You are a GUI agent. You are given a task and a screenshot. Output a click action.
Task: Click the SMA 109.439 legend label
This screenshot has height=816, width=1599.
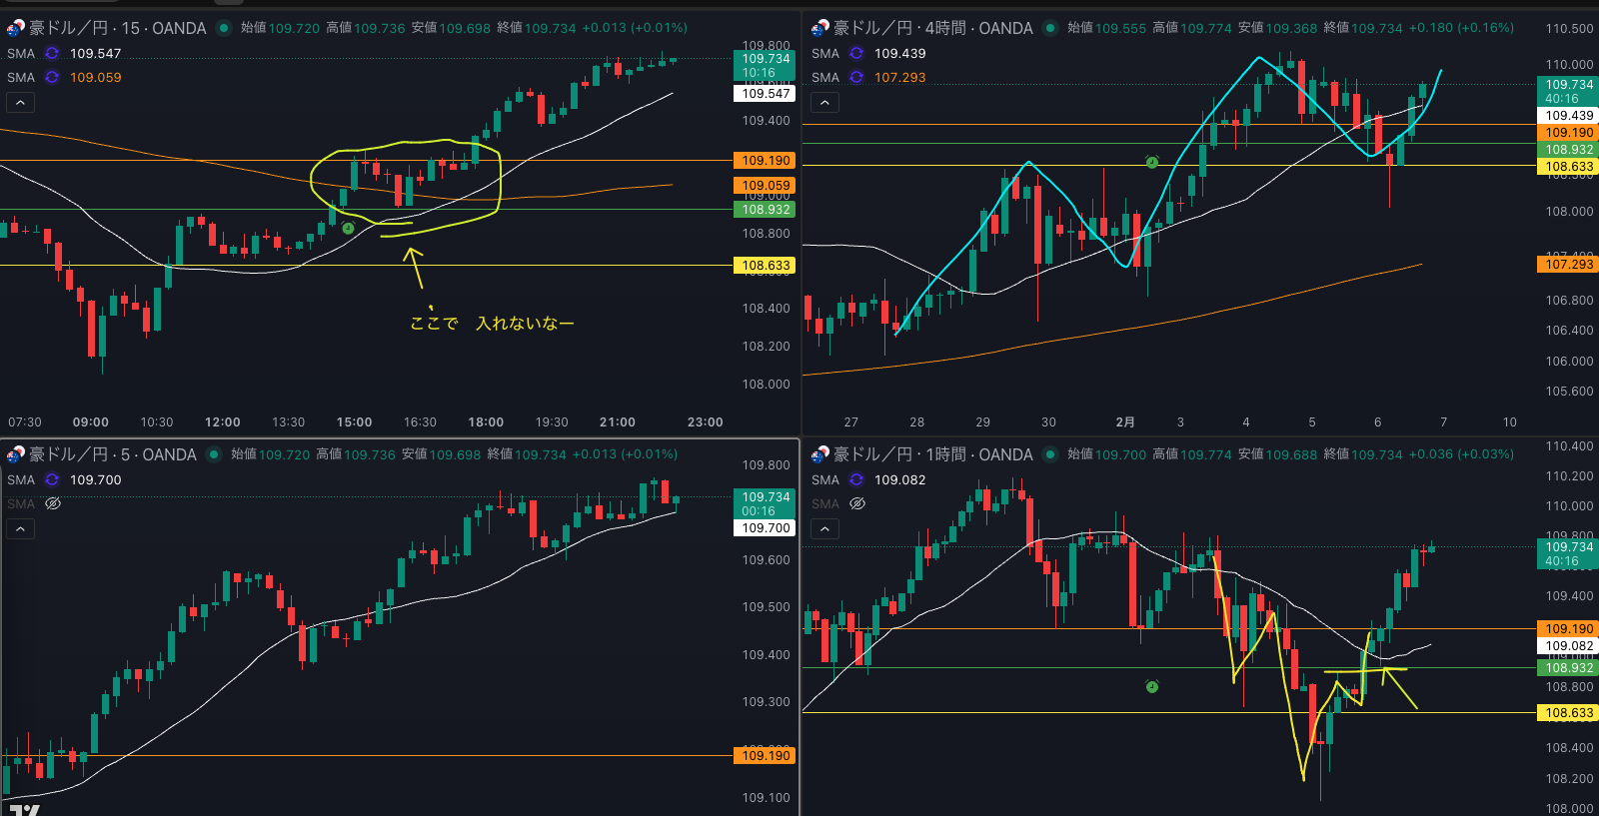coord(825,54)
